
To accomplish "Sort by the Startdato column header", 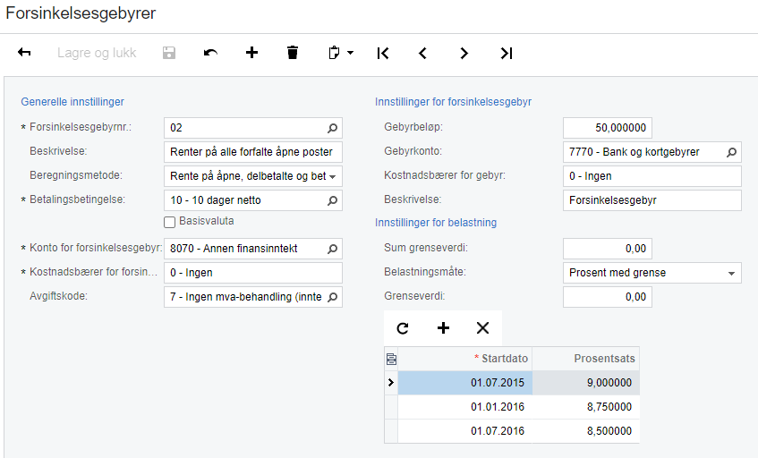I will pyautogui.click(x=465, y=359).
